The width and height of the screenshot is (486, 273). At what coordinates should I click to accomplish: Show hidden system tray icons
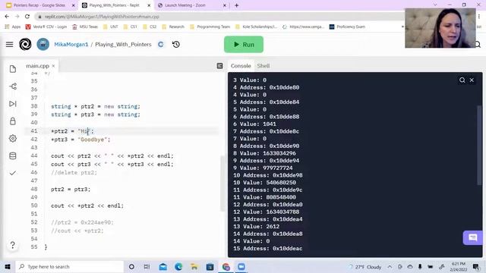[390, 267]
